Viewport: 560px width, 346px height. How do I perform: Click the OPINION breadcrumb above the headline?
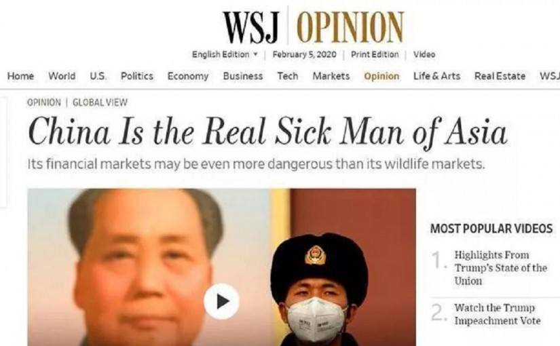(44, 102)
